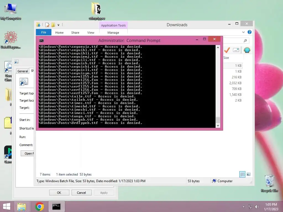Select the DataWagon shortcut on desktop
Screen dimensions: 283x212
pos(11,40)
